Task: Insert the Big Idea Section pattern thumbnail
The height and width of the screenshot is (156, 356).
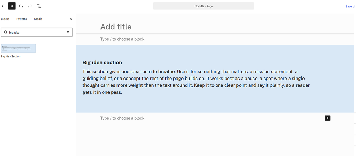Action: [x=19, y=48]
